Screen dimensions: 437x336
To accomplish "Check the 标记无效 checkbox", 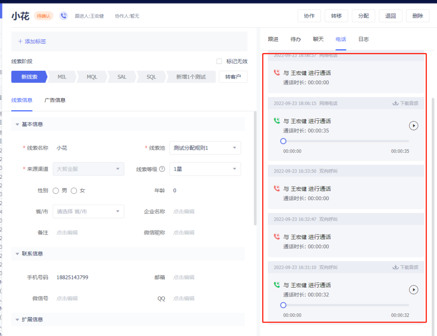I will click(x=219, y=61).
